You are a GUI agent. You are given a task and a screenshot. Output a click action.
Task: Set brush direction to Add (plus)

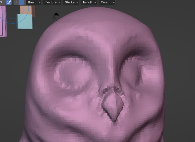16,2
